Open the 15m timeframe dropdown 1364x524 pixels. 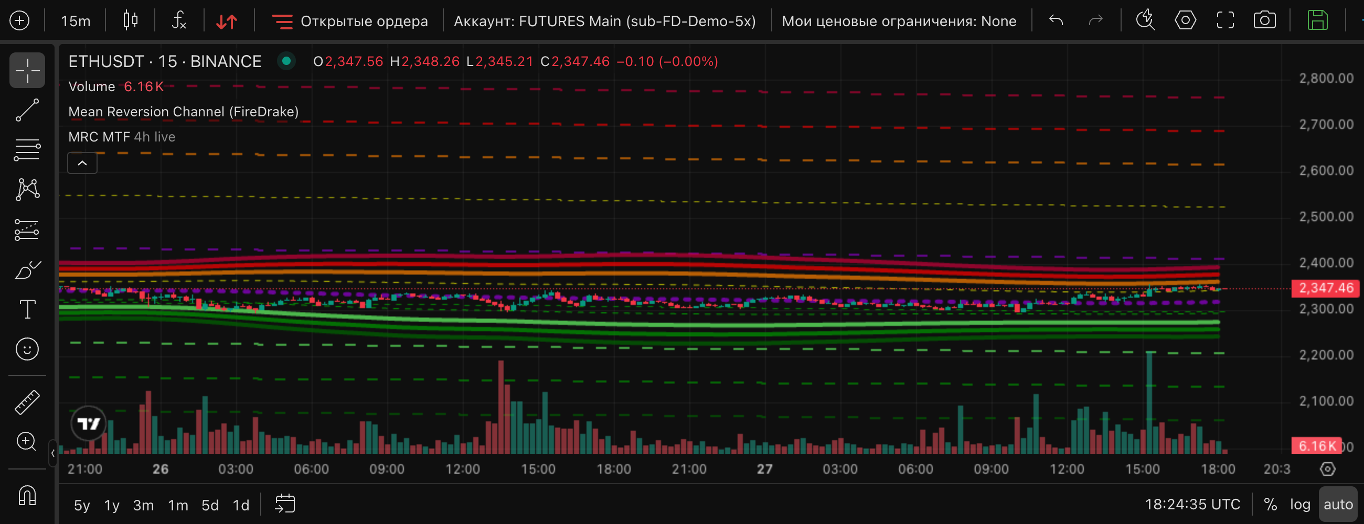[76, 21]
